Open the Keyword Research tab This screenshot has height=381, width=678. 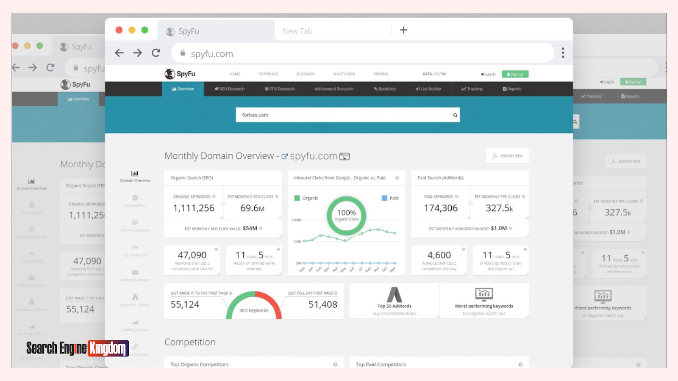(334, 89)
